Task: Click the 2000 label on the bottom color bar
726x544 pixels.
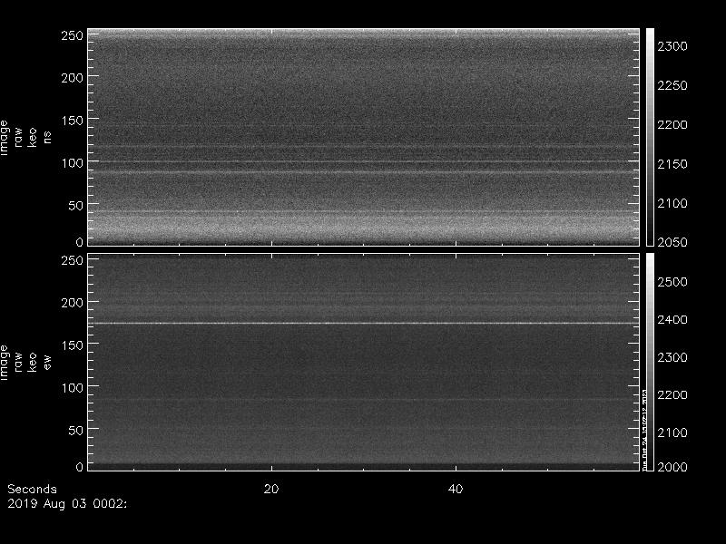Action: point(672,467)
